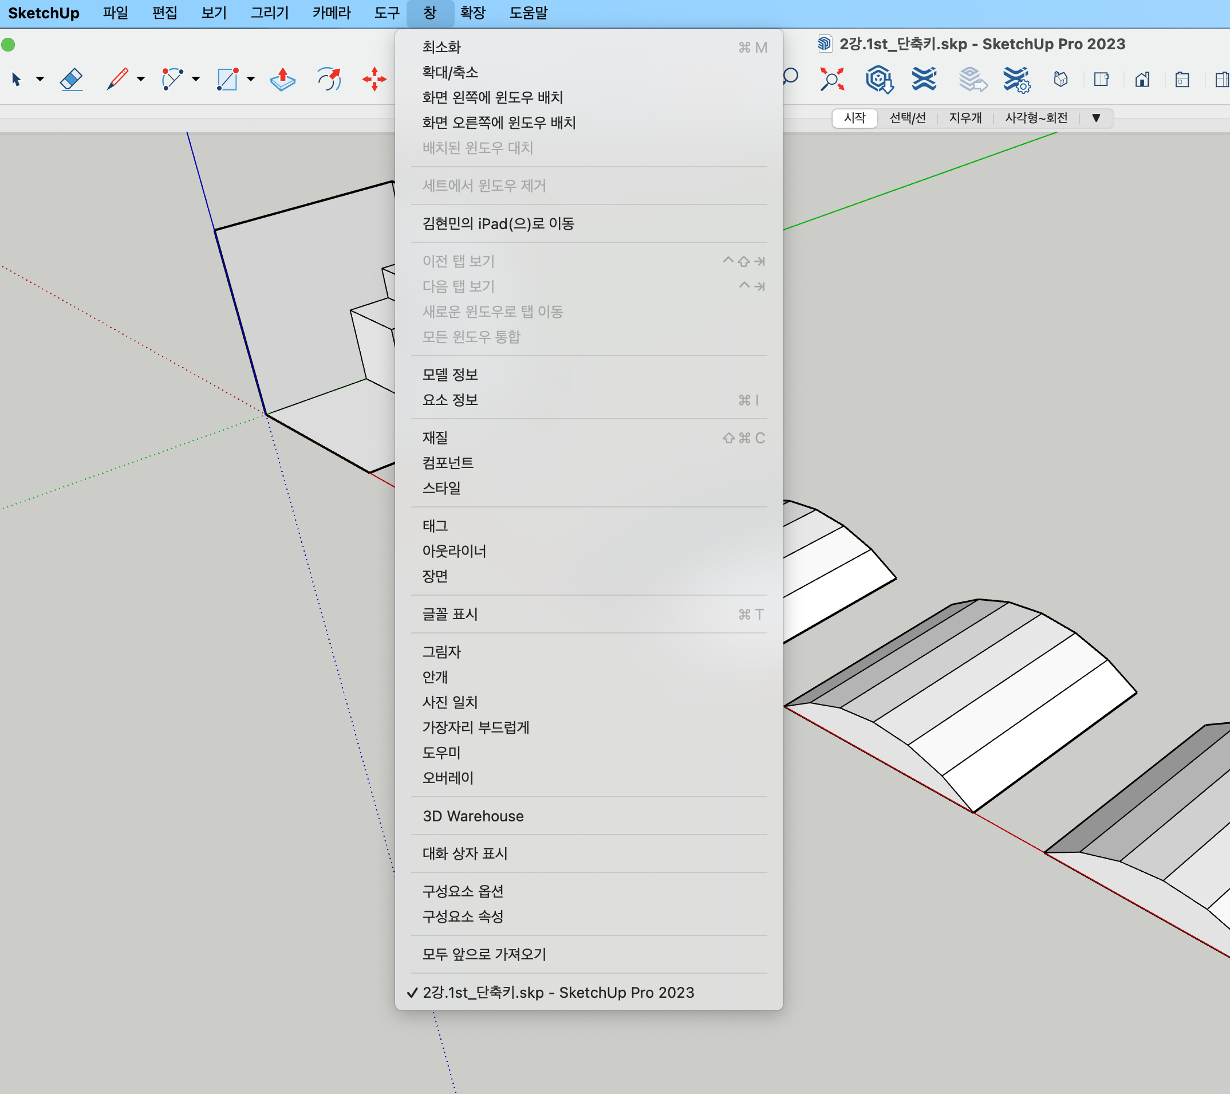Close the open 창 menu in menu bar

pos(429,13)
